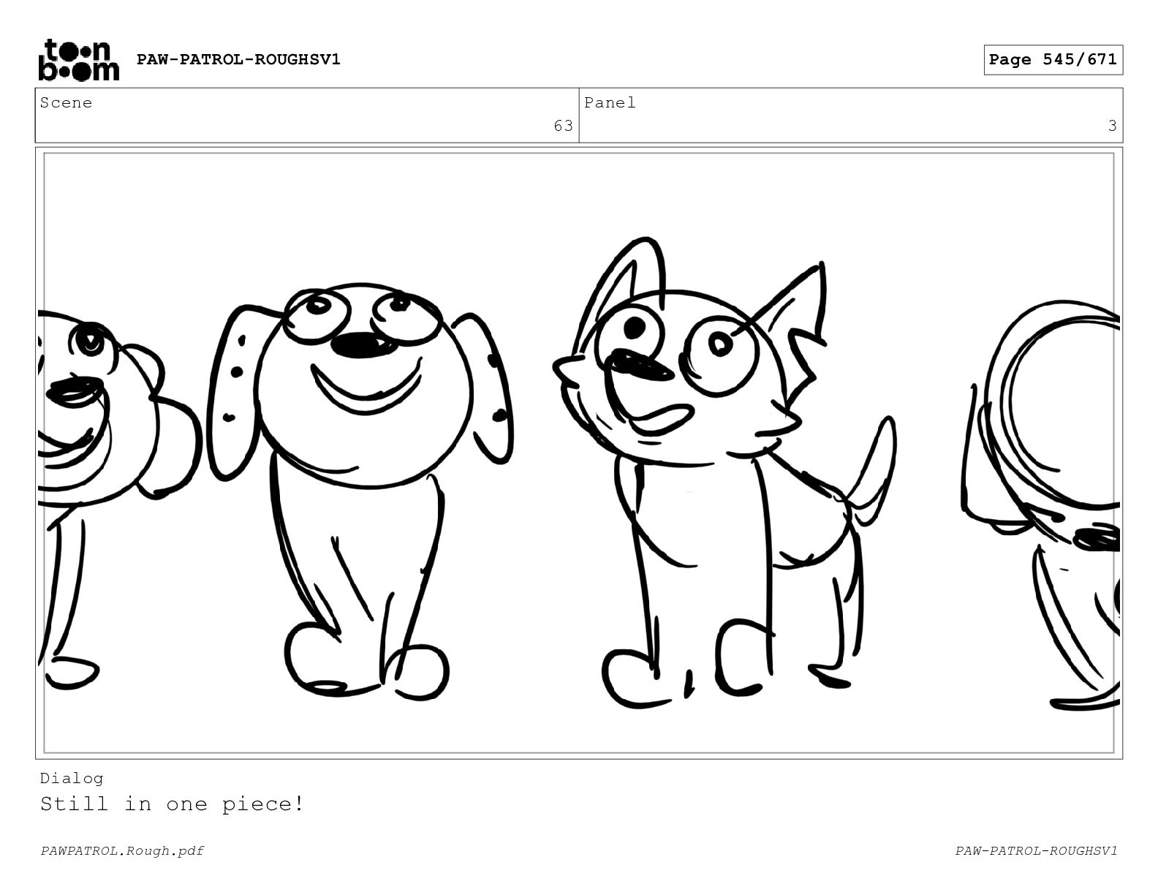1158x895 pixels.
Task: Click the Toon Boom logo
Action: click(78, 59)
